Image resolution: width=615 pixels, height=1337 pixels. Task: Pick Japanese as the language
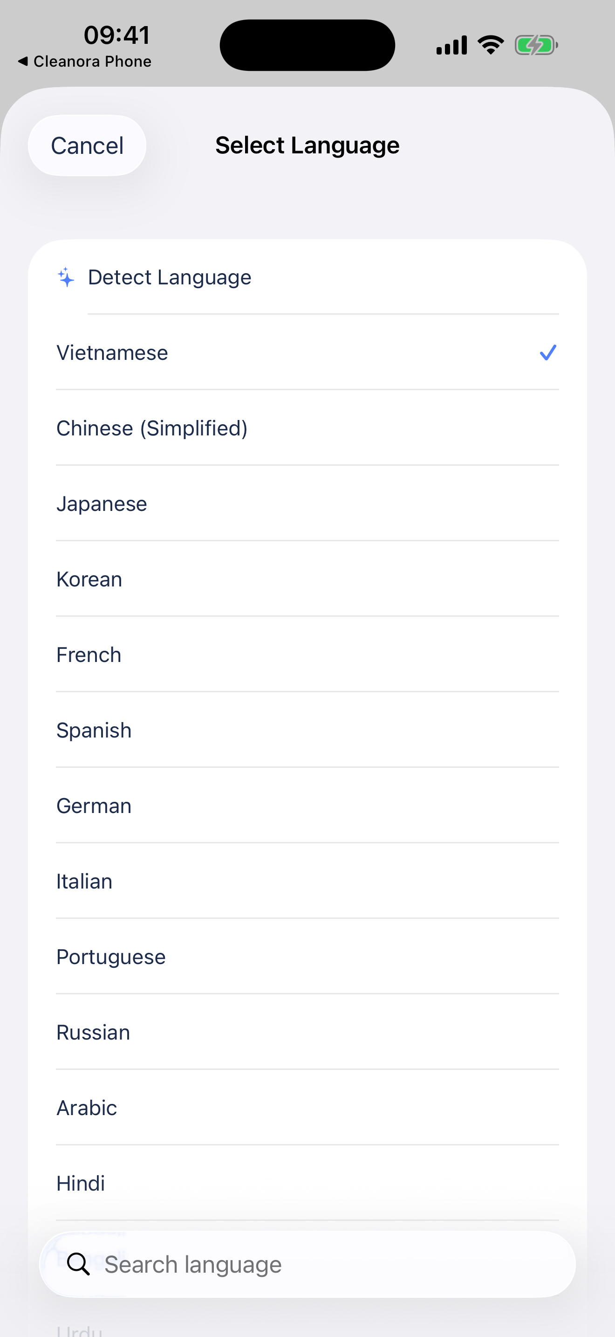307,503
